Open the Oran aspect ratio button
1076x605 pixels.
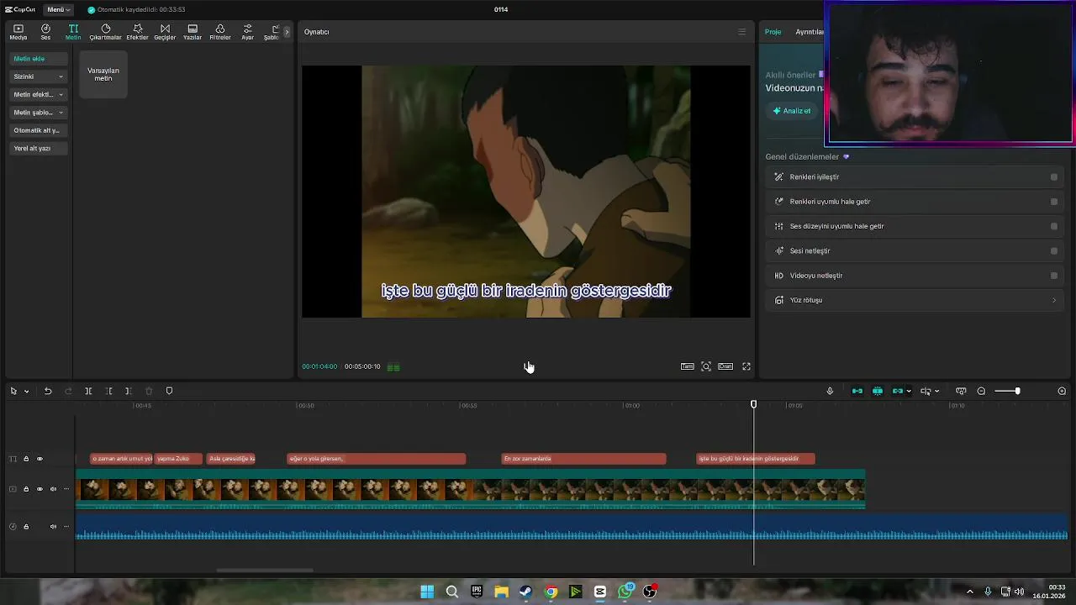(x=725, y=366)
